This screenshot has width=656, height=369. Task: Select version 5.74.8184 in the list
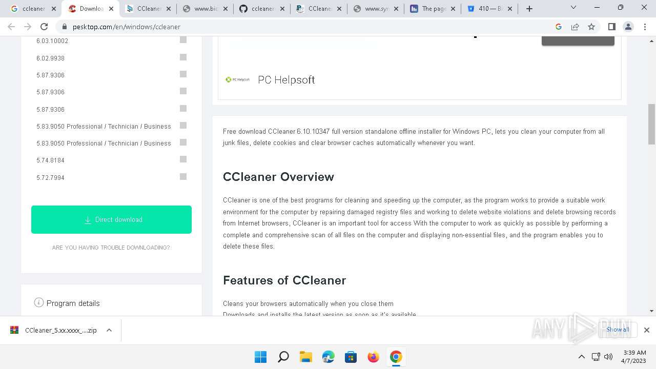tap(50, 160)
